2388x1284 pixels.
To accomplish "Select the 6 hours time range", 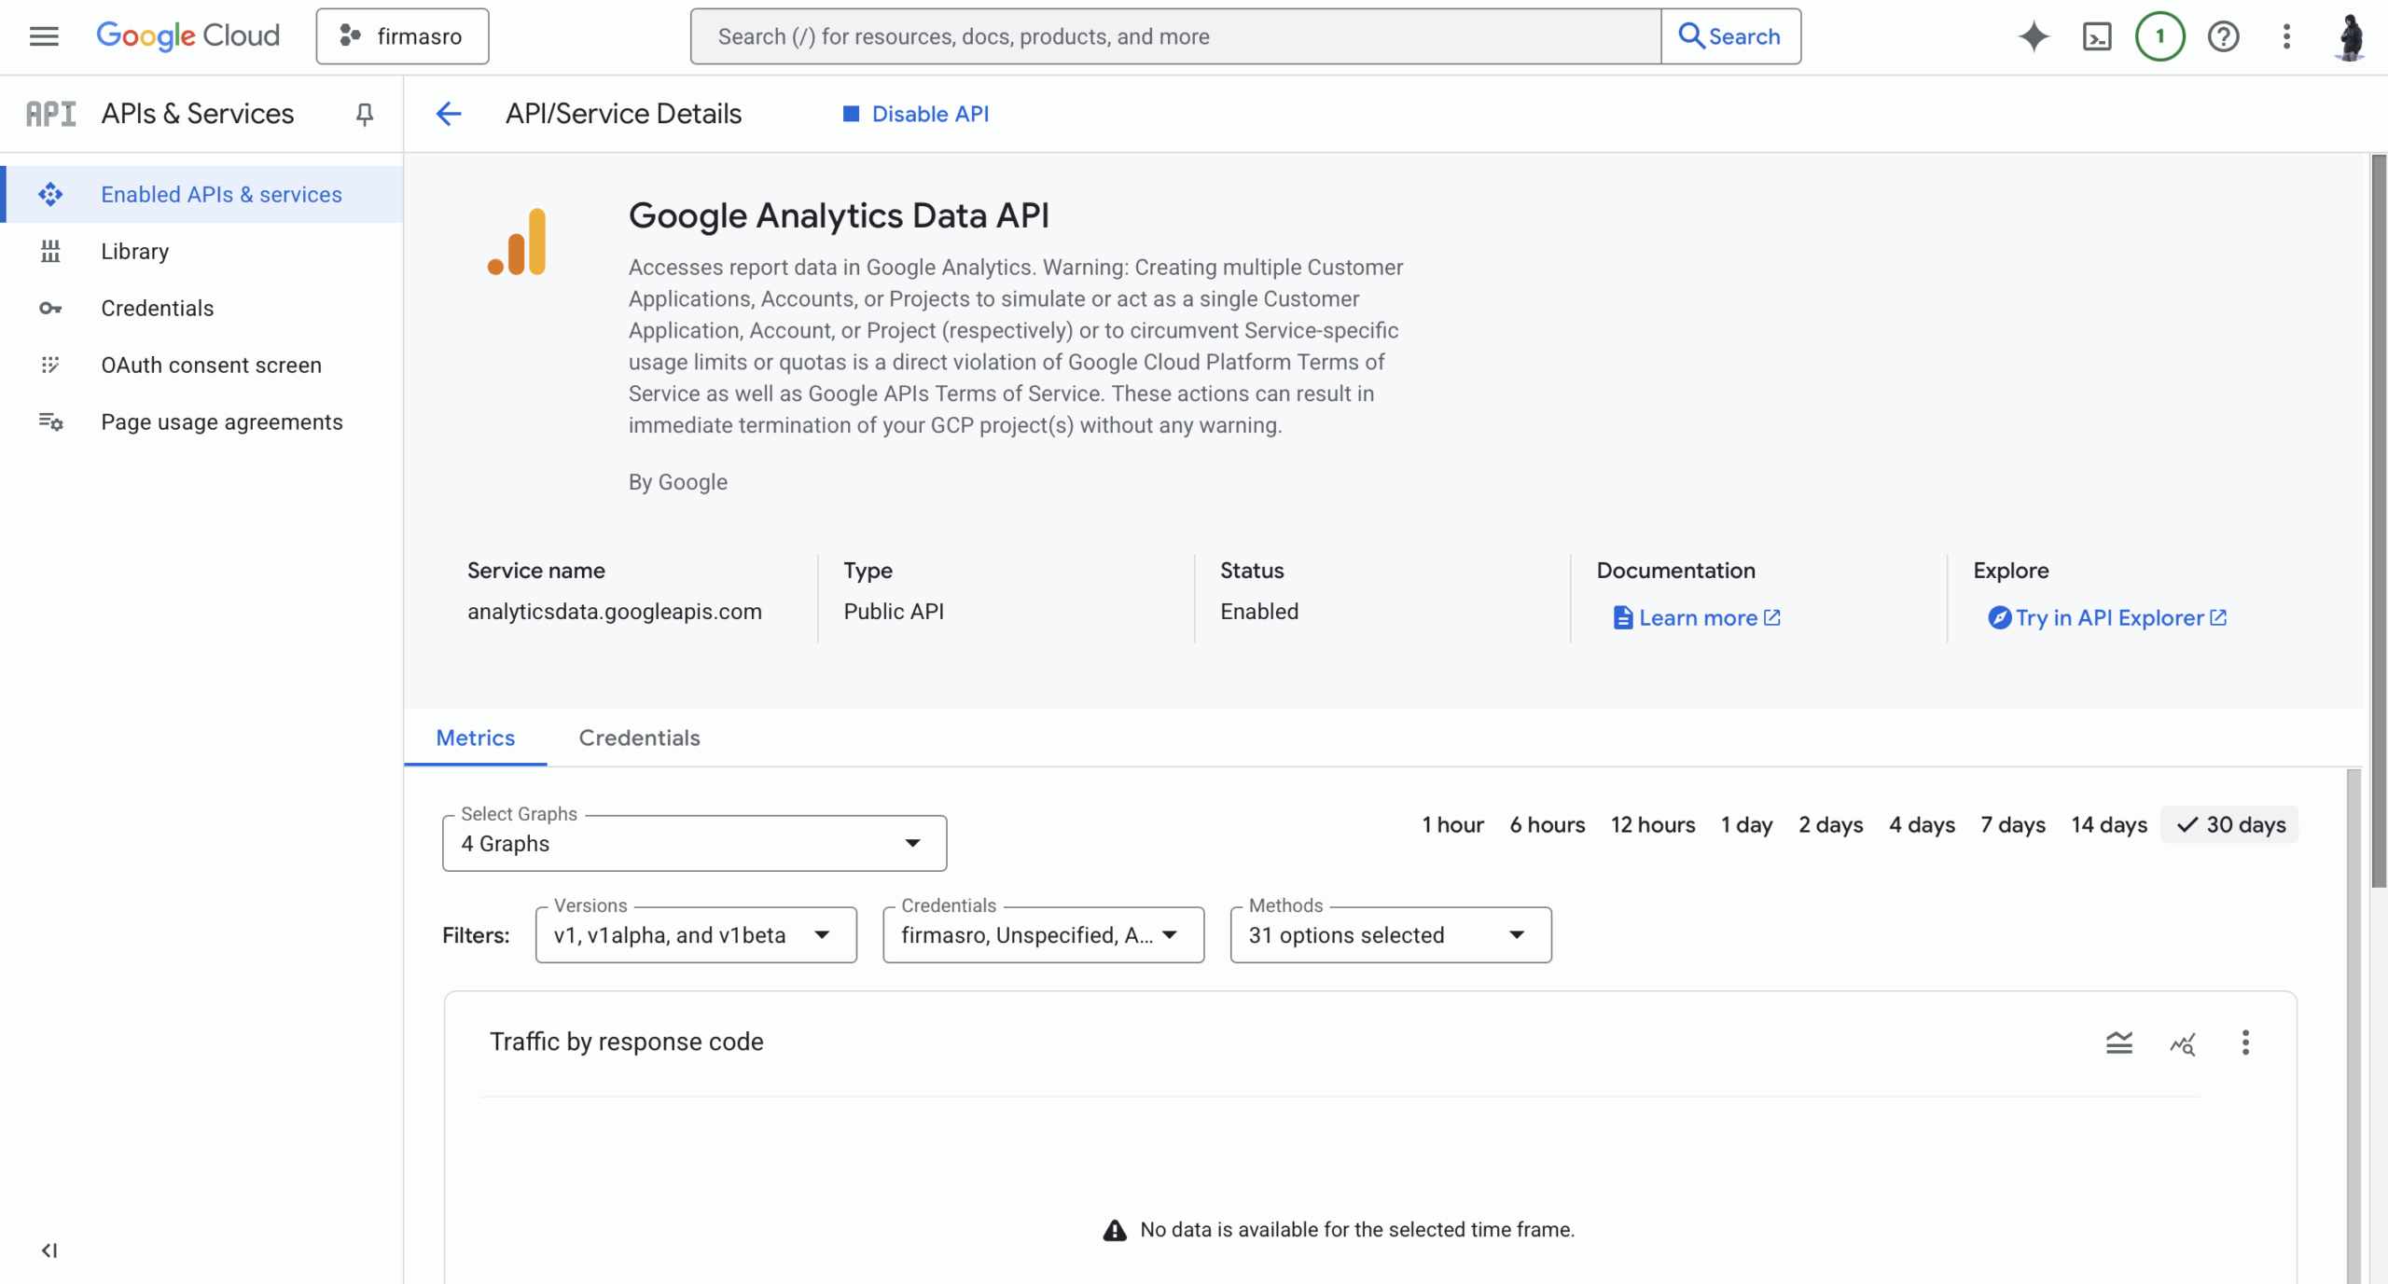I will point(1548,825).
